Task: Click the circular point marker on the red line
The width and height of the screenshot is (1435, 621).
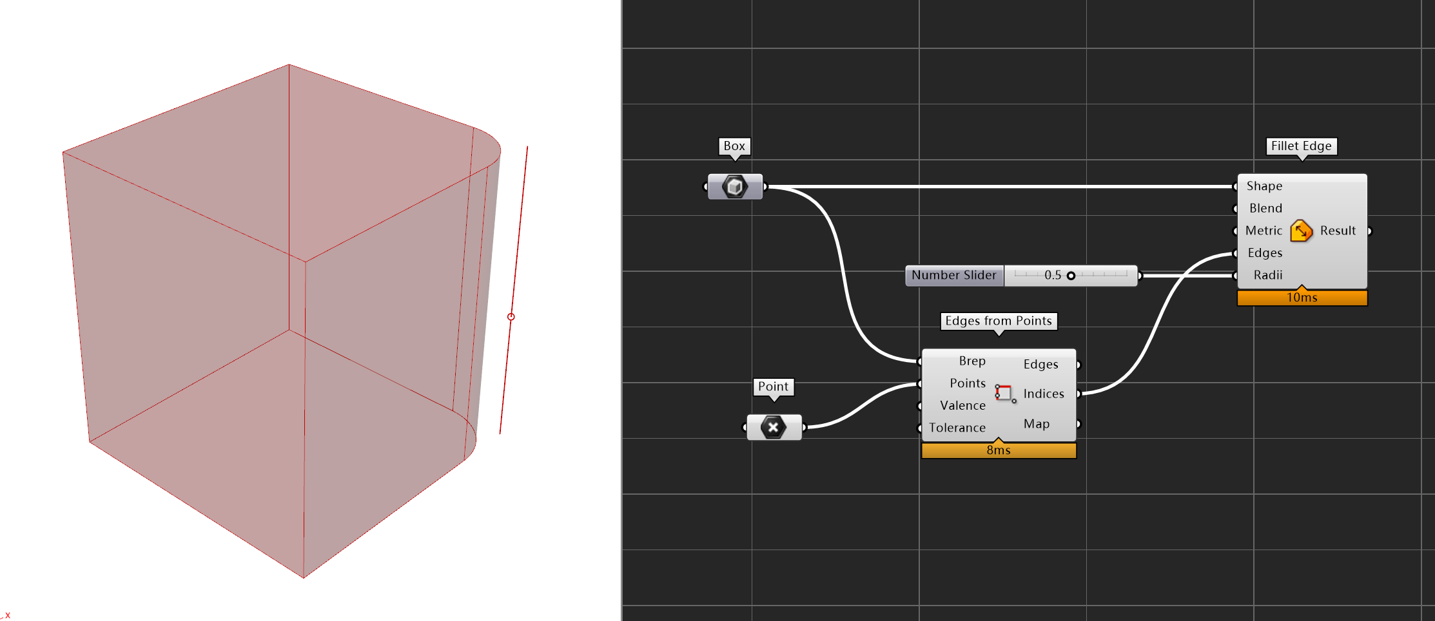Action: click(511, 317)
